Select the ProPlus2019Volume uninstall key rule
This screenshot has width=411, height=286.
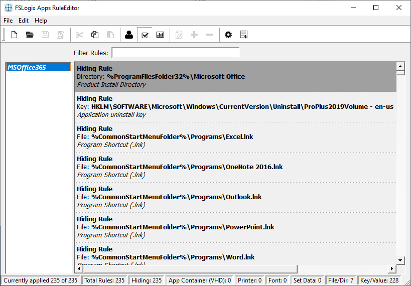(235, 107)
